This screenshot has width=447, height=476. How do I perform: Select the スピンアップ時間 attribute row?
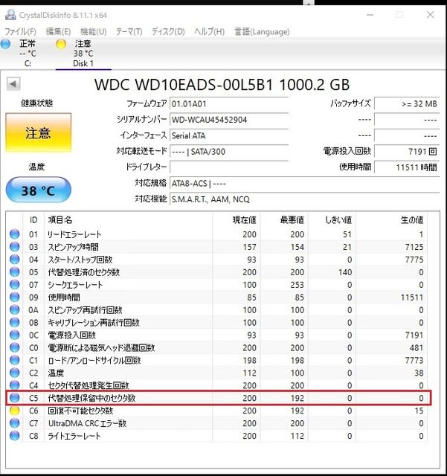217,247
